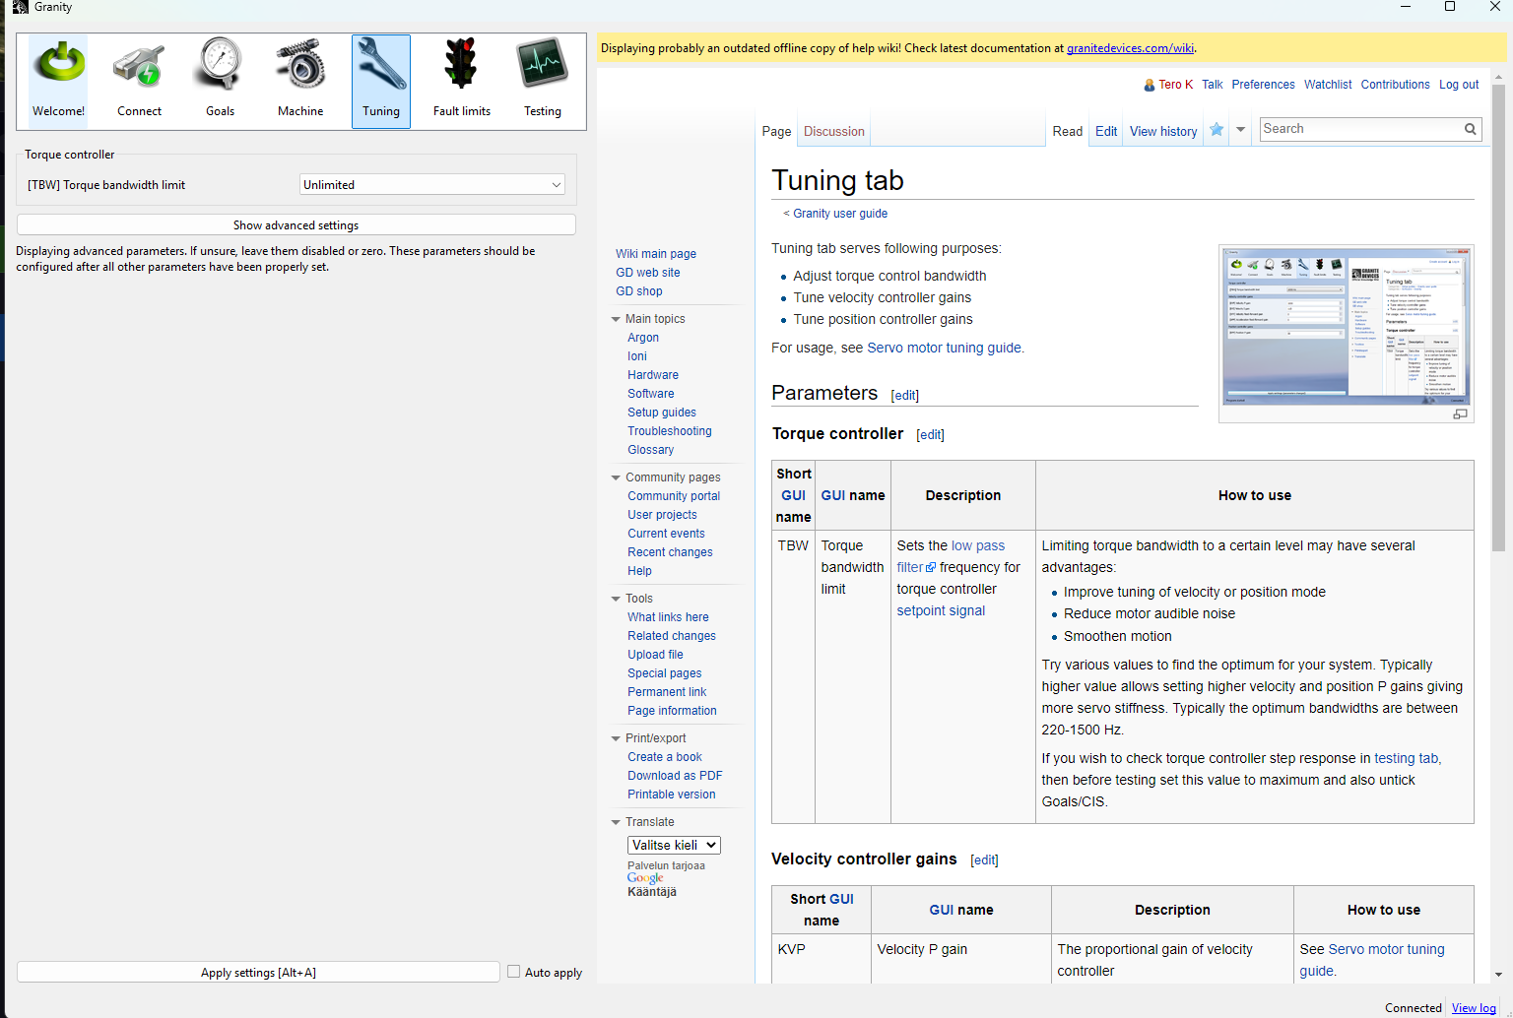Viewport: 1513px width, 1018px height.
Task: Open the Welcome! power icon tab
Action: 58,82
